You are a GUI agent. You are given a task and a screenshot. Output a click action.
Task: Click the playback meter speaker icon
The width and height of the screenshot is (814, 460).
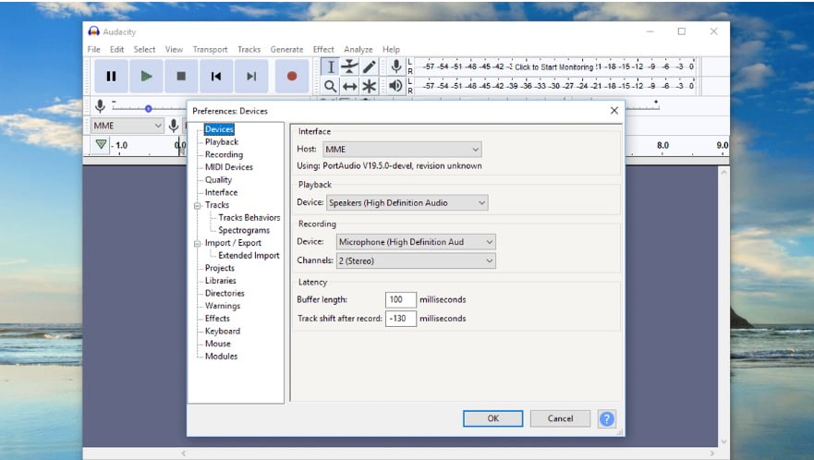tap(395, 86)
